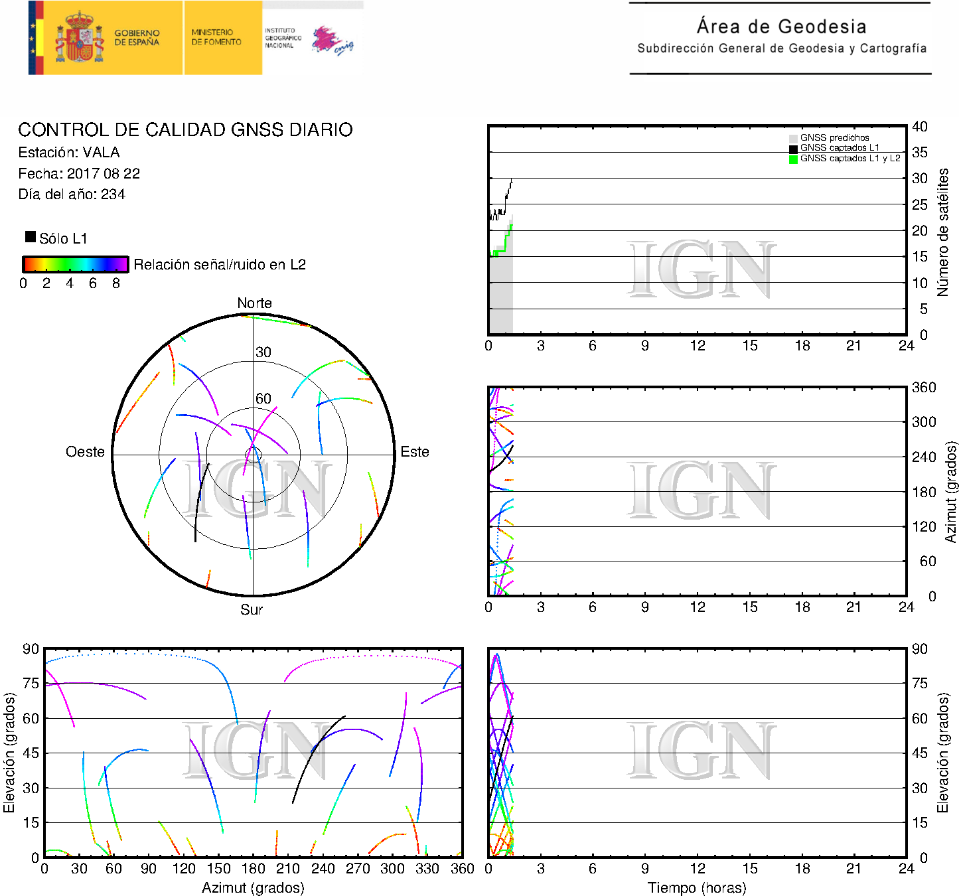
Task: Click the Norte label above the sky plot
Action: 254,303
